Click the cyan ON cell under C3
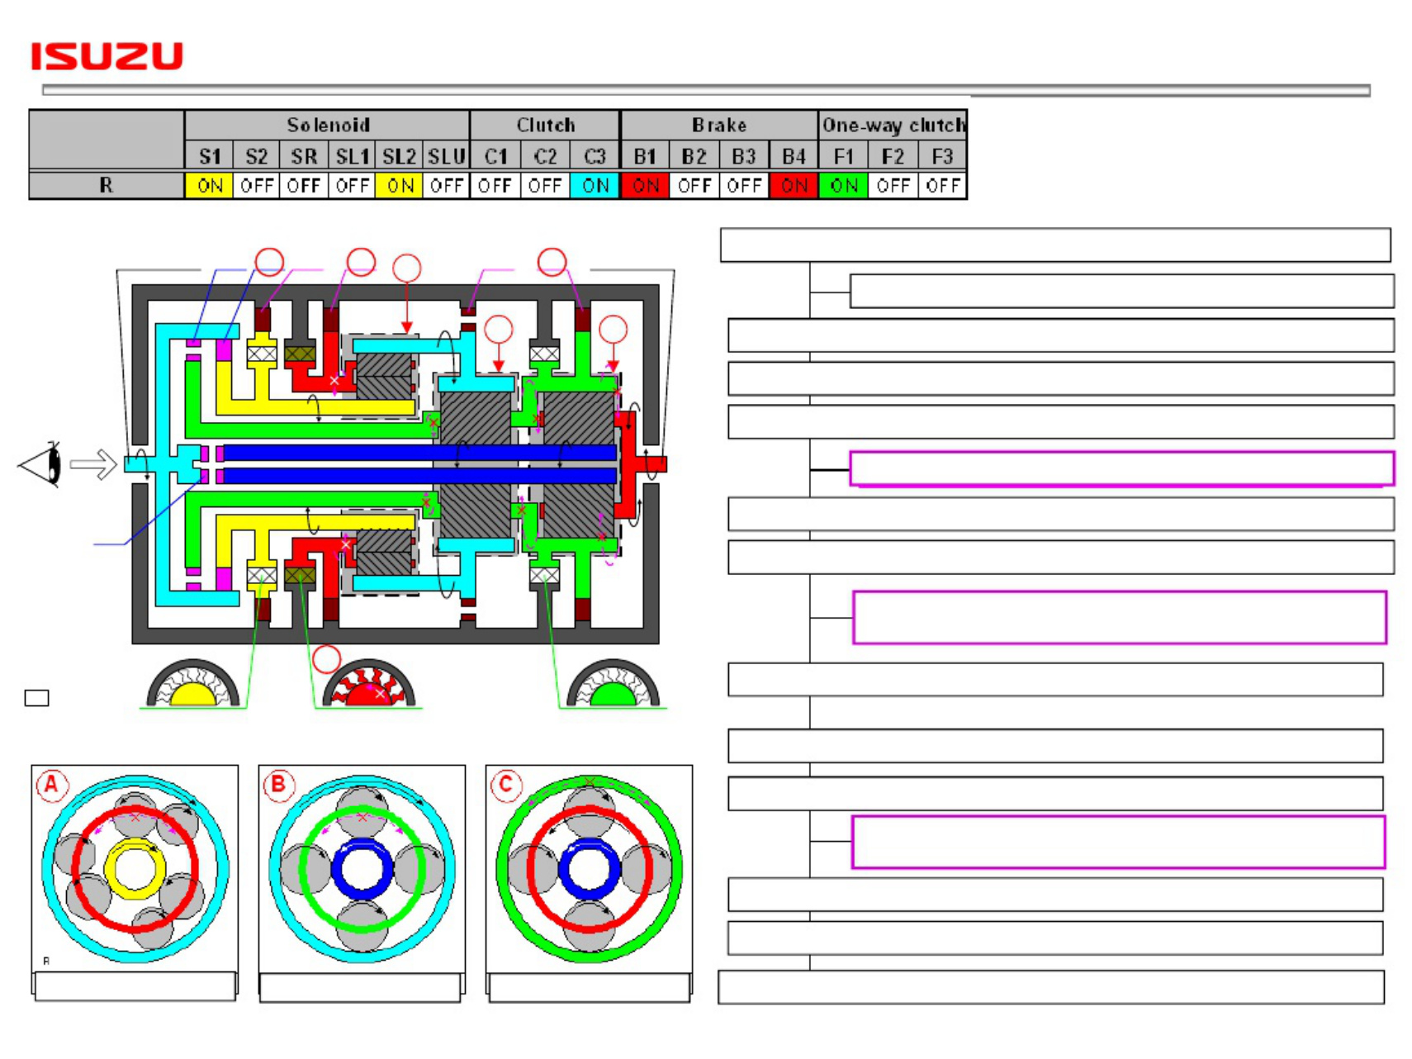Image resolution: width=1412 pixels, height=1059 pixels. point(595,186)
